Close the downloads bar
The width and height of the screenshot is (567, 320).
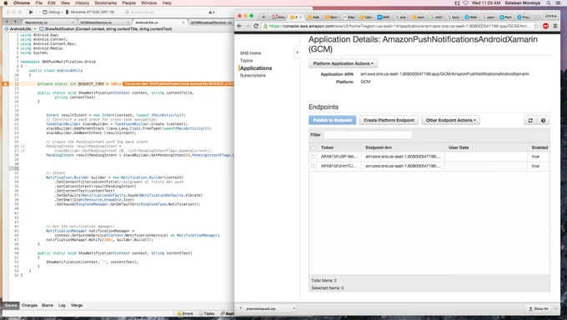pyautogui.click(x=556, y=309)
